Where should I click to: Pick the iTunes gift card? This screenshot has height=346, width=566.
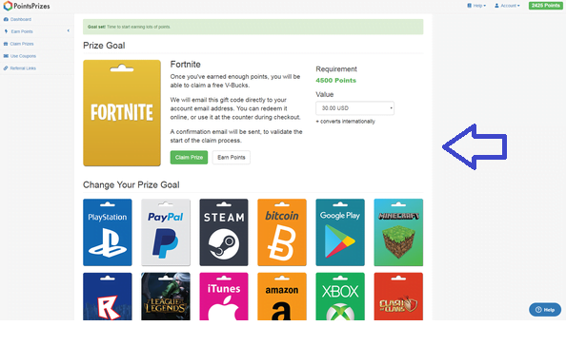tap(224, 297)
